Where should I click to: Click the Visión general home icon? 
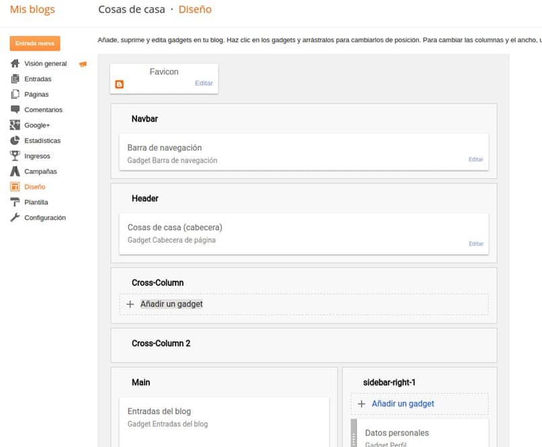tap(15, 64)
